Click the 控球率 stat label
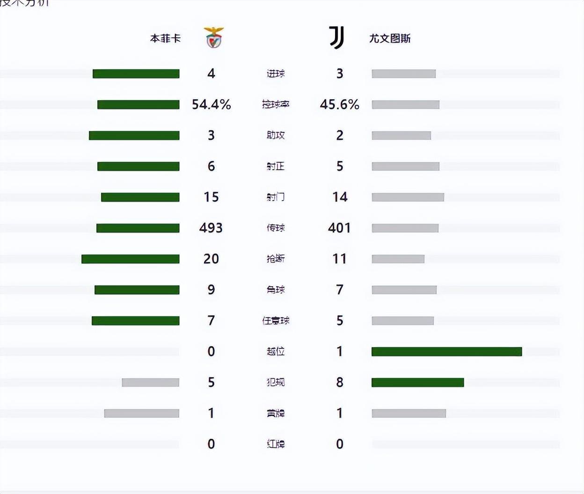The width and height of the screenshot is (584, 494). [x=276, y=104]
